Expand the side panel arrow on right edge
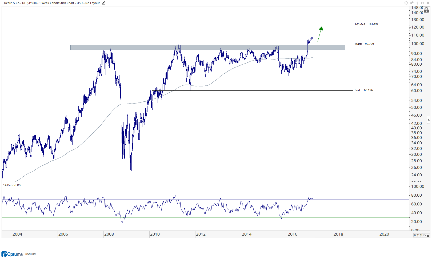 429,120
